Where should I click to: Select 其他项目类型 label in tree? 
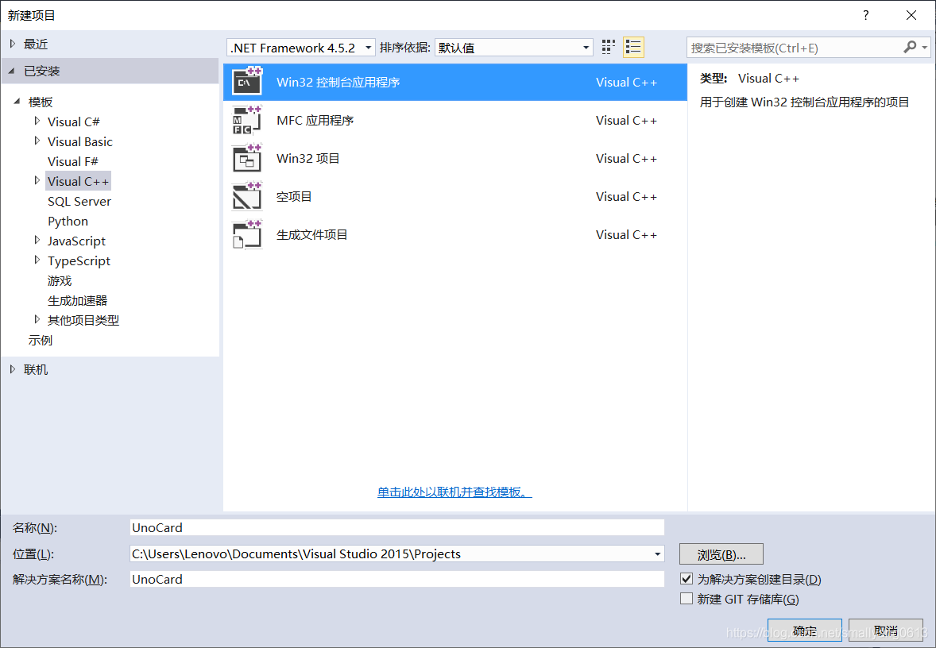(x=83, y=320)
